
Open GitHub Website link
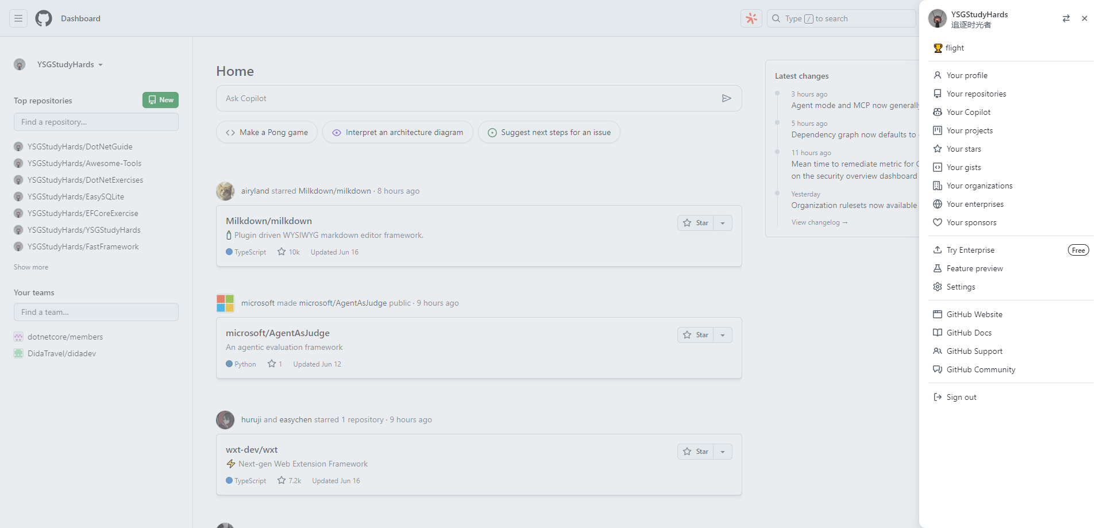pyautogui.click(x=1011, y=314)
